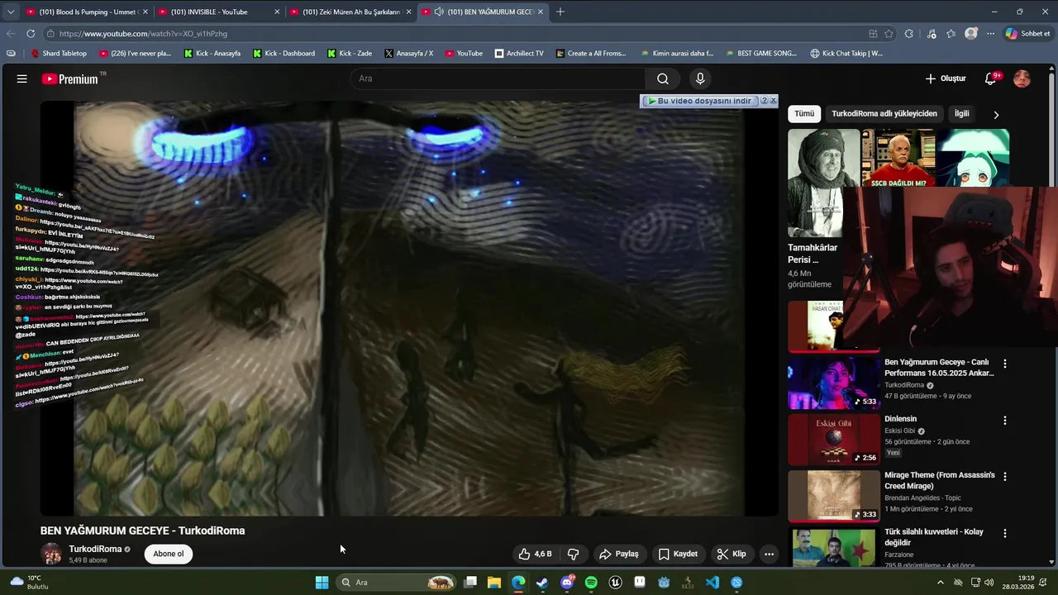
Task: Open more actions menu under video
Action: (x=769, y=554)
